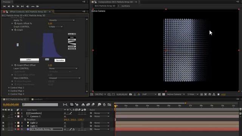Click the FULL graph preset button
This screenshot has height=136, width=242.
pyautogui.click(x=72, y=37)
